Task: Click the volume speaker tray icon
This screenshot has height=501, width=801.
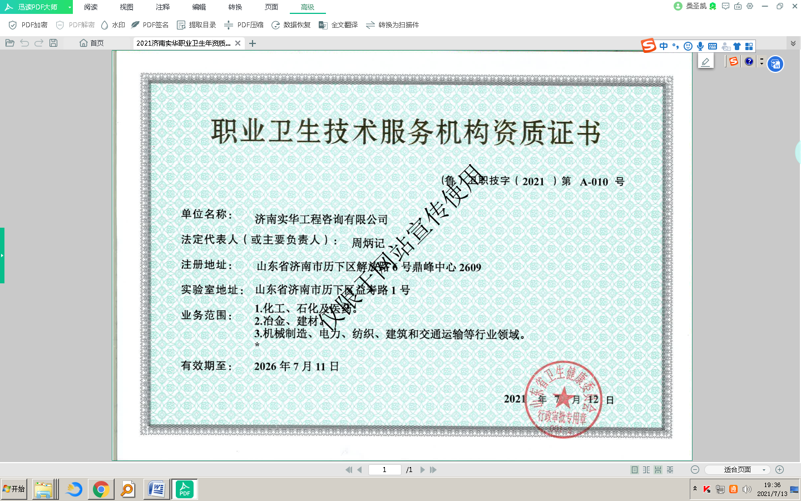Action: pos(746,489)
